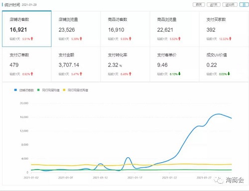This screenshot has width=249, height=191.
Task: Click the red up arrow under 2.32%
Action: (130, 74)
